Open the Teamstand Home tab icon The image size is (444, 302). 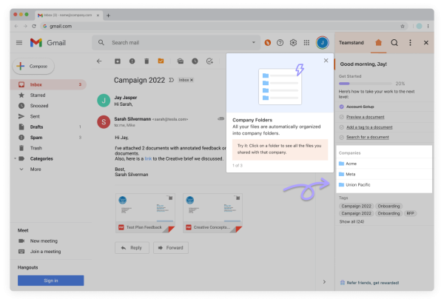[378, 43]
